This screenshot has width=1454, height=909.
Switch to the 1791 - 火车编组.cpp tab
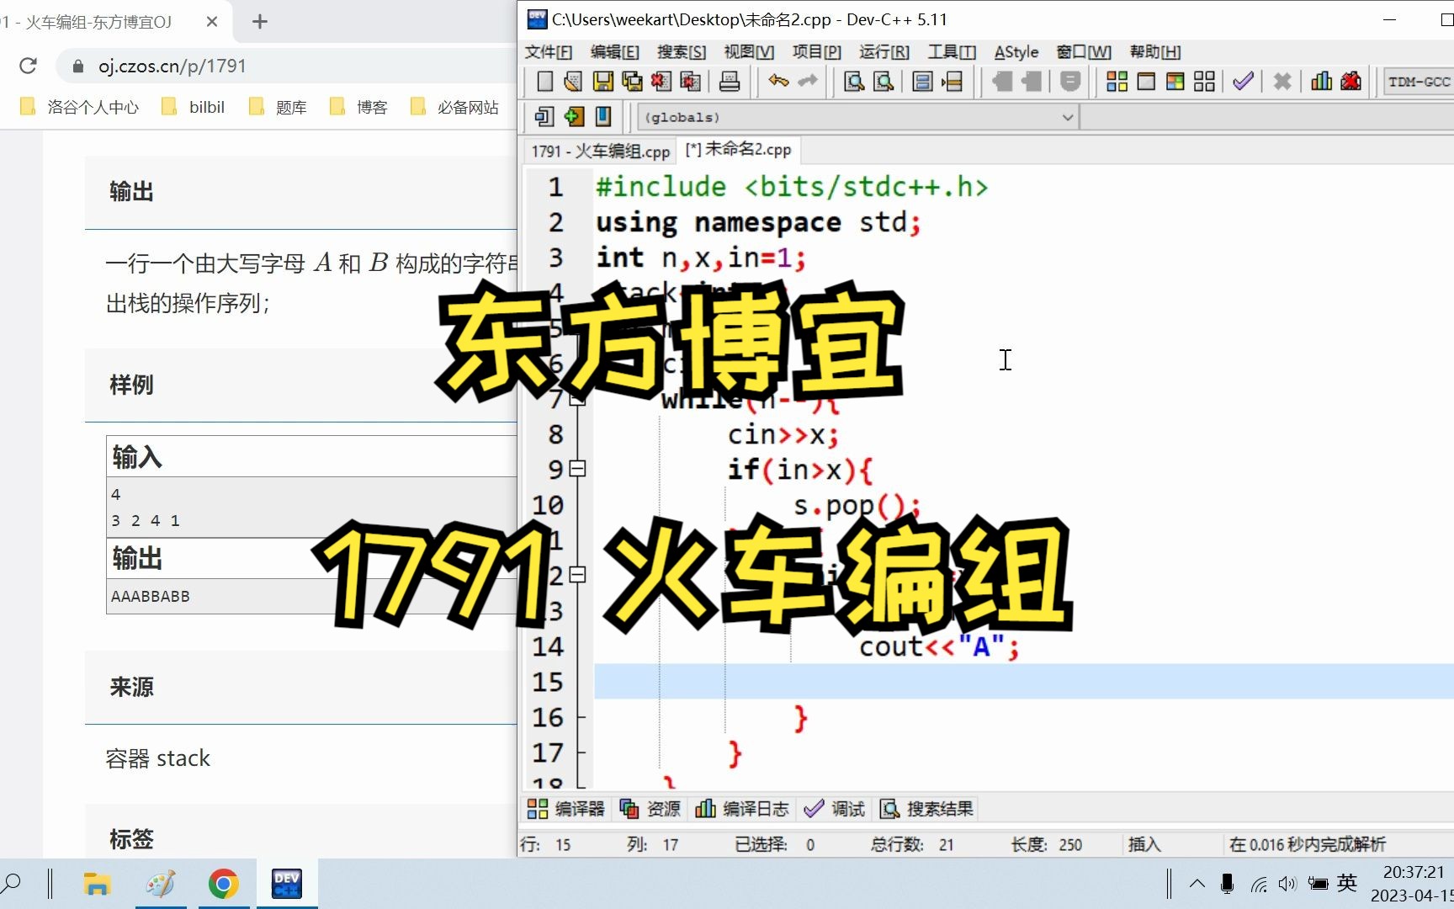[x=600, y=151]
